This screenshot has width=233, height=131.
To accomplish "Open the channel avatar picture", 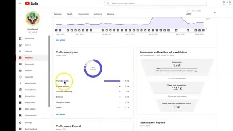I will (32, 19).
